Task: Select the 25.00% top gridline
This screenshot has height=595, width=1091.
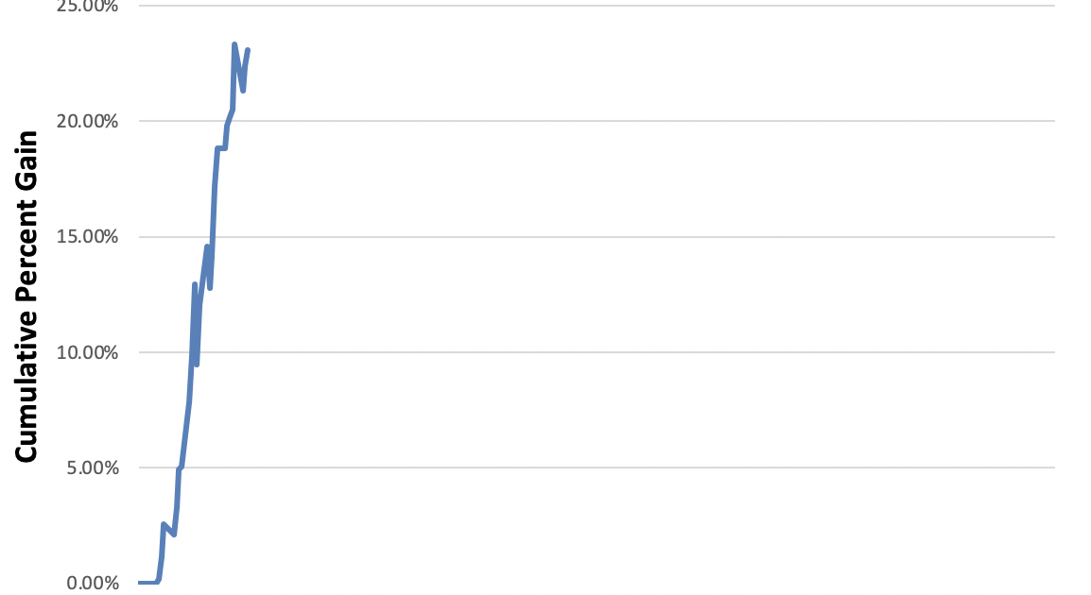Action: click(x=643, y=6)
